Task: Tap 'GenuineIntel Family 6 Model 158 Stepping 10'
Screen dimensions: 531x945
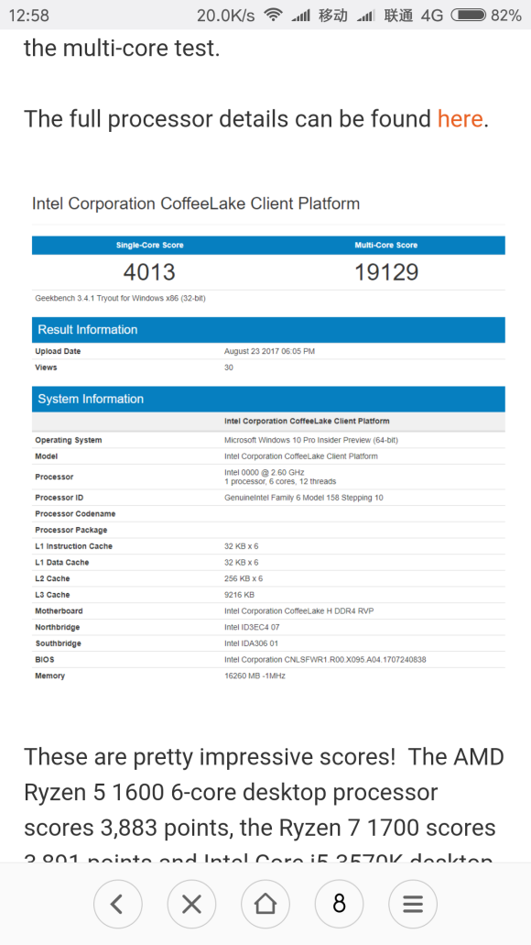Action: click(x=303, y=498)
